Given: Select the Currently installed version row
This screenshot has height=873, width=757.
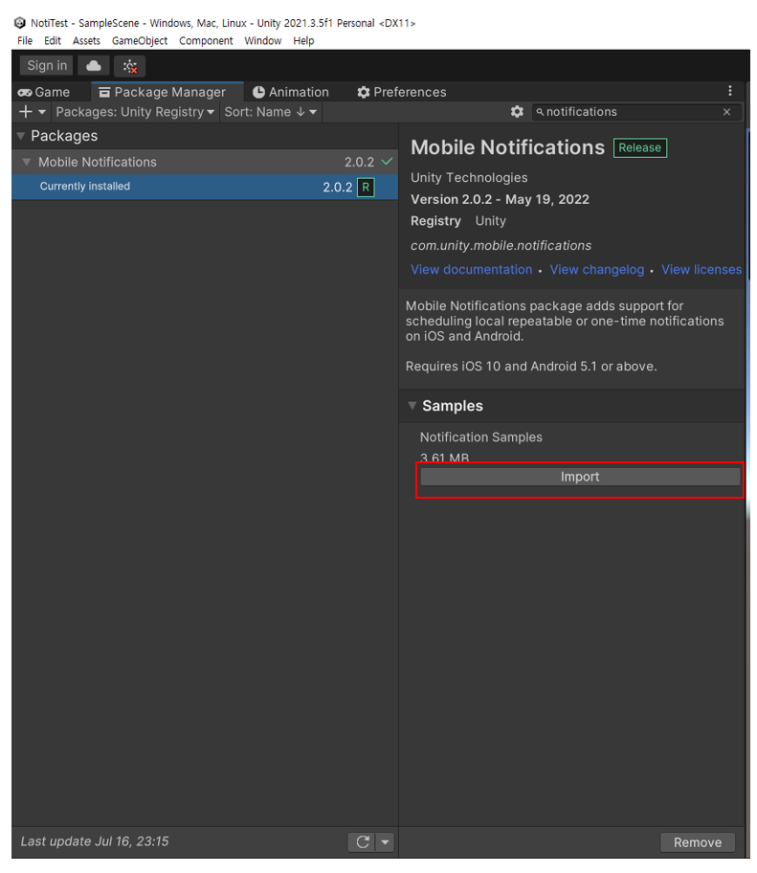Looking at the screenshot, I should [205, 187].
